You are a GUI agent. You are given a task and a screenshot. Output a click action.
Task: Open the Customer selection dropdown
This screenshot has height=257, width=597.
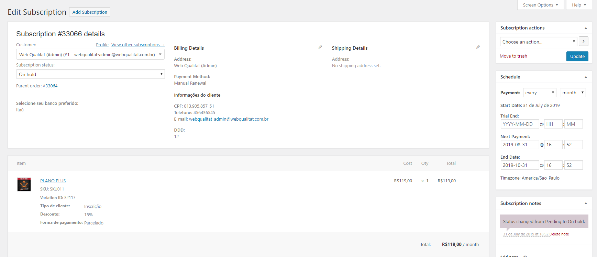pyautogui.click(x=90, y=54)
